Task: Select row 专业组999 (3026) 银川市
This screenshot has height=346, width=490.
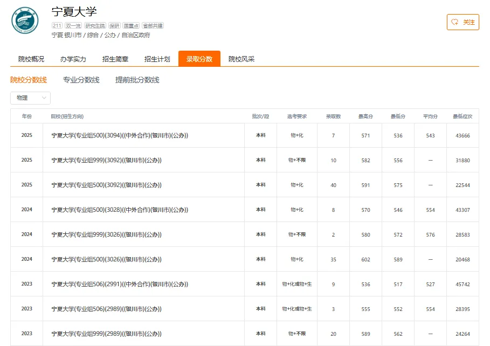Action: (245, 234)
